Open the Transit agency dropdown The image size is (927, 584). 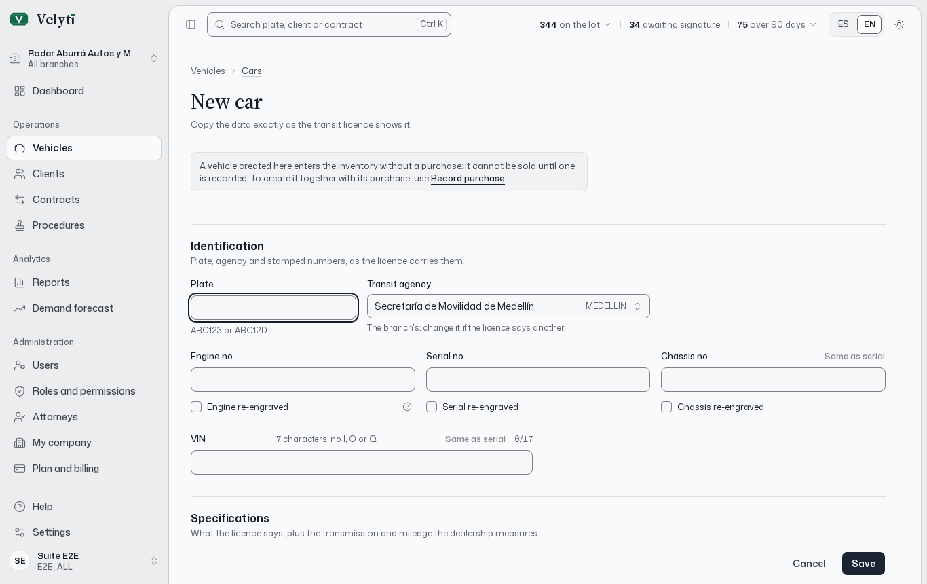tap(508, 306)
